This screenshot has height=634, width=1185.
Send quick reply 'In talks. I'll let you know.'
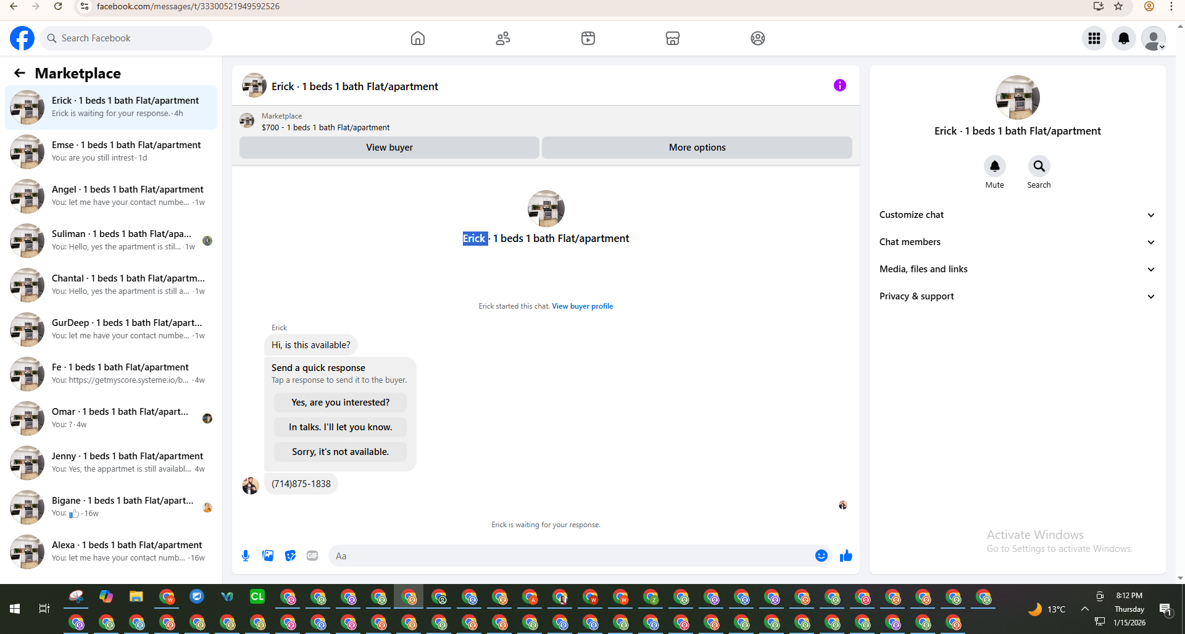[x=340, y=427]
